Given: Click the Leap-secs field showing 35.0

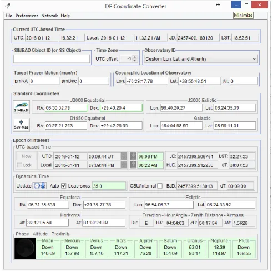Looking at the screenshot, I should click(109, 186).
